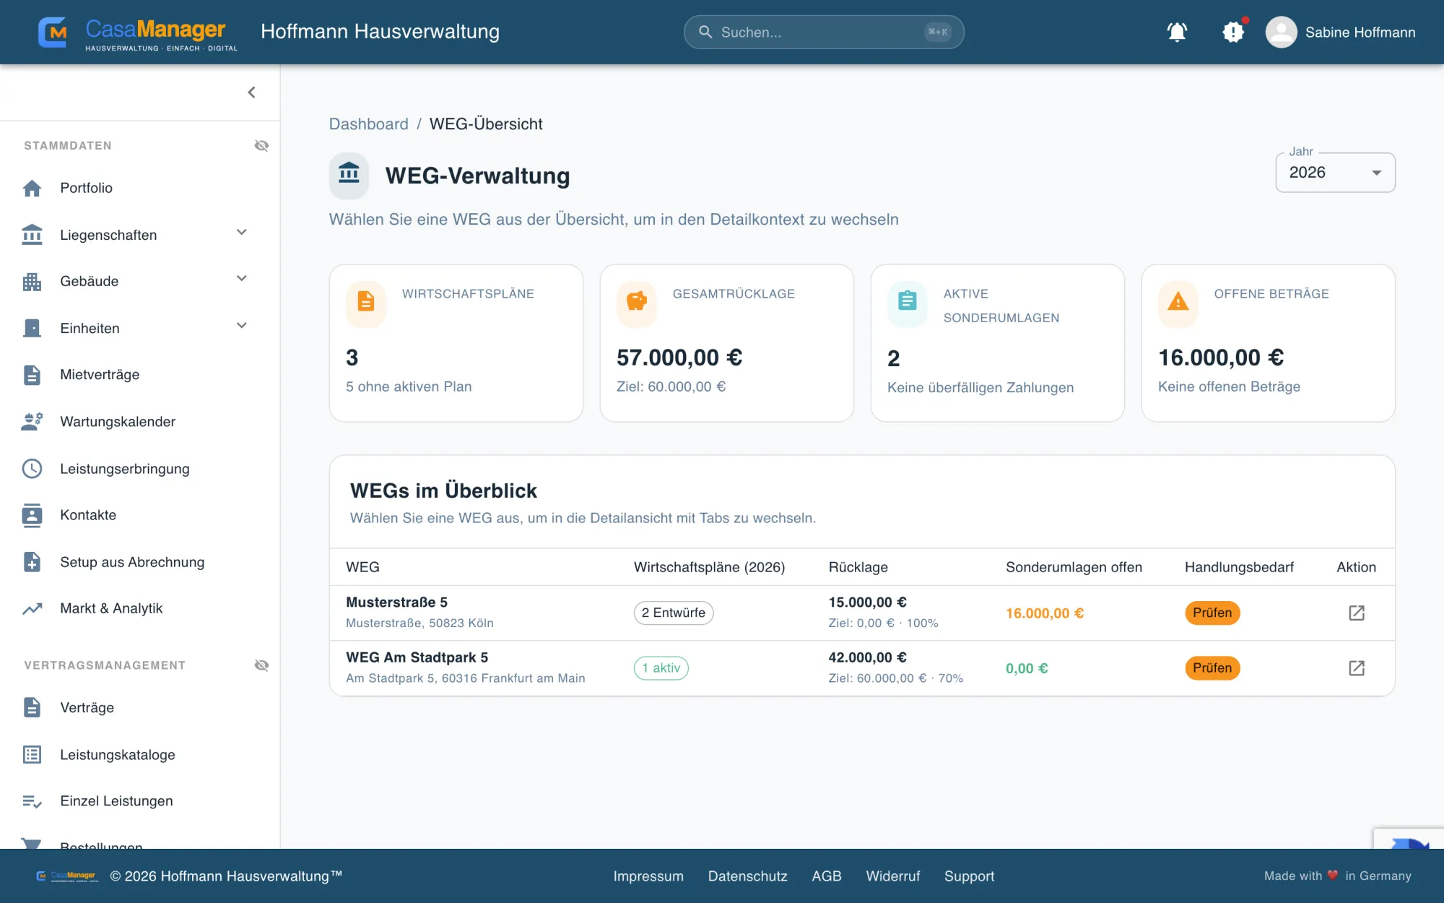Click the footer CasaManager logo

pyautogui.click(x=67, y=876)
